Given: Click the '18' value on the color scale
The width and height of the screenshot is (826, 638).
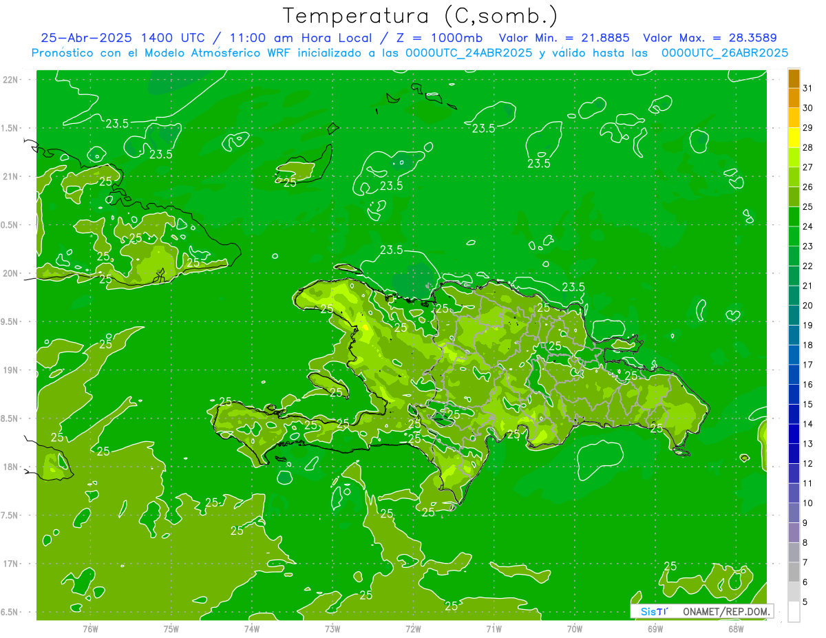Looking at the screenshot, I should [807, 345].
